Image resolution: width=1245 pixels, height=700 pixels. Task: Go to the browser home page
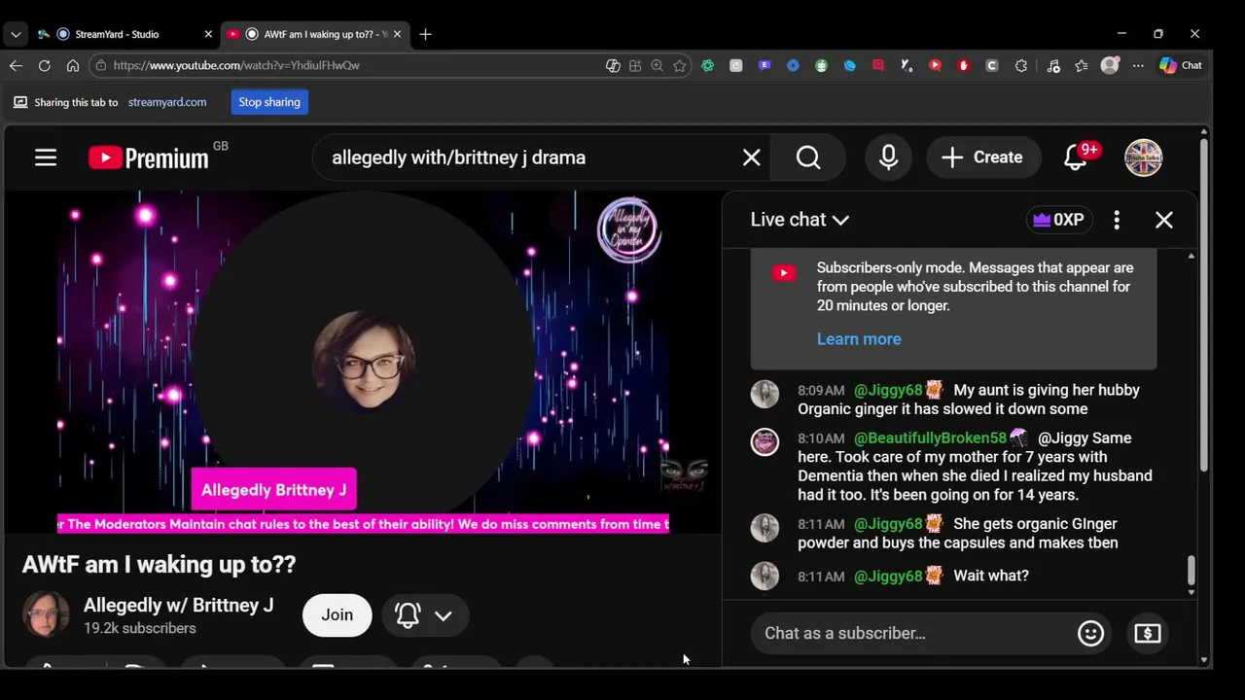tap(72, 65)
